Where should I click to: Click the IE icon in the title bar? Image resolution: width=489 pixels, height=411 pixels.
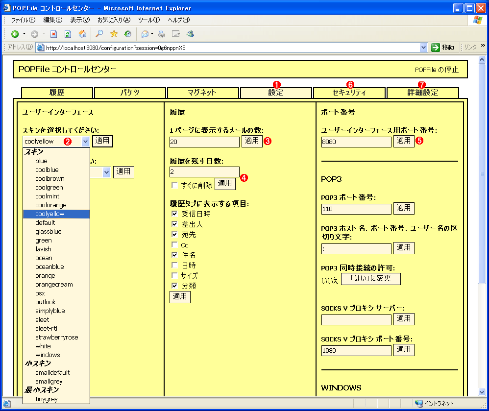pos(7,7)
